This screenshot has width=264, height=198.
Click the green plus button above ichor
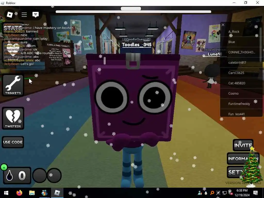4,167
